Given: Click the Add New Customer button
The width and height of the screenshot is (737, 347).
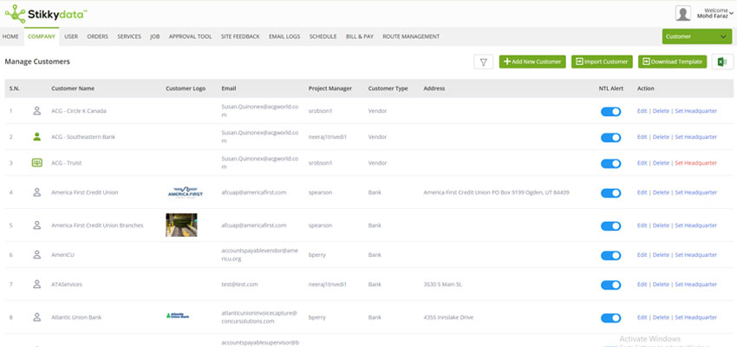Looking at the screenshot, I should (x=532, y=62).
